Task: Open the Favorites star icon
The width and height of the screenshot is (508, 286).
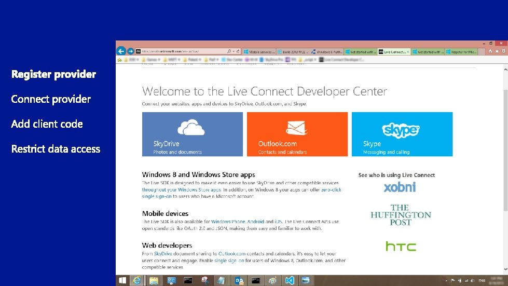Action: pos(497,51)
